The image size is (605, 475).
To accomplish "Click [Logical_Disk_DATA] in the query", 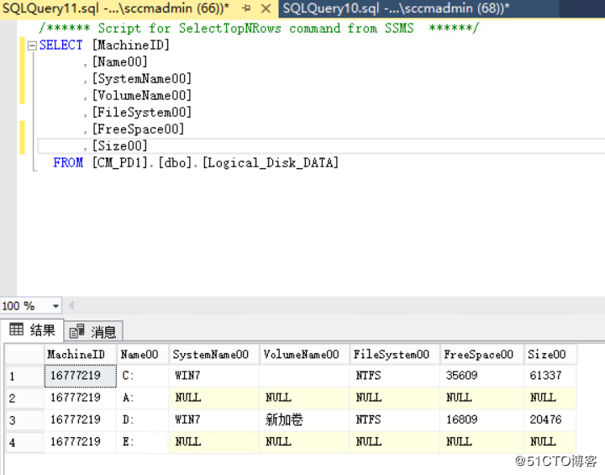I will 271,162.
